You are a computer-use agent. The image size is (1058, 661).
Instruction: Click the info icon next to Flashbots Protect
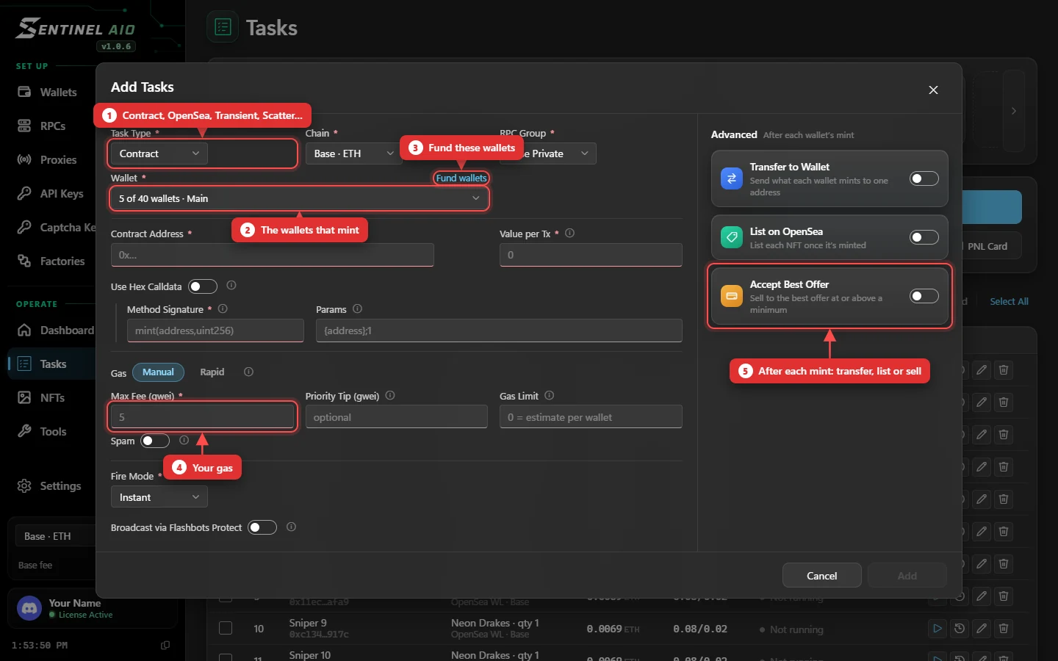pos(291,527)
